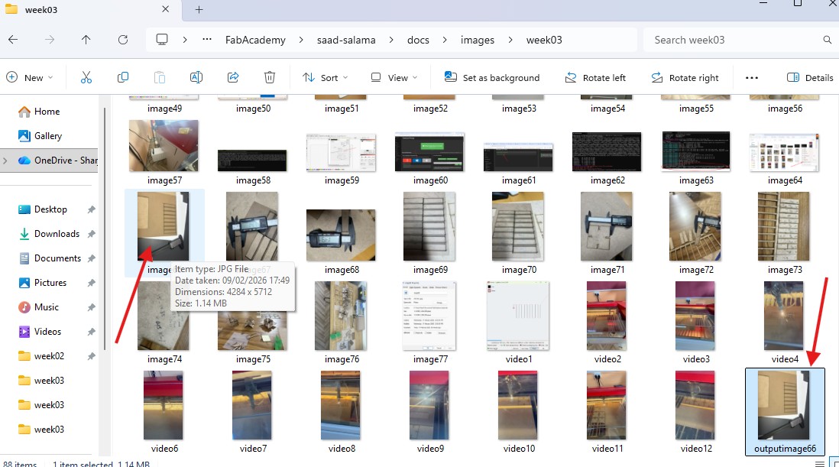This screenshot has width=839, height=467.
Task: Navigate to saad-salama breadcrumb
Action: 346,40
